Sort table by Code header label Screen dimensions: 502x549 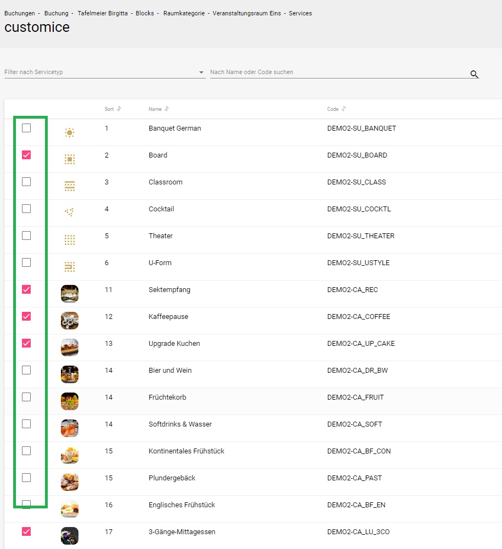(x=332, y=109)
